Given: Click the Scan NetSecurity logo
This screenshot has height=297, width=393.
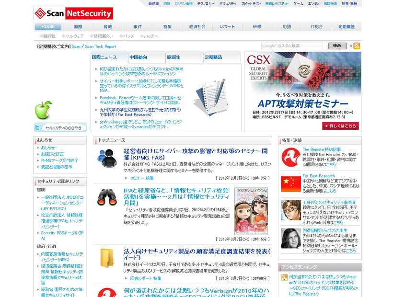Looking at the screenshot, I should coord(73,13).
